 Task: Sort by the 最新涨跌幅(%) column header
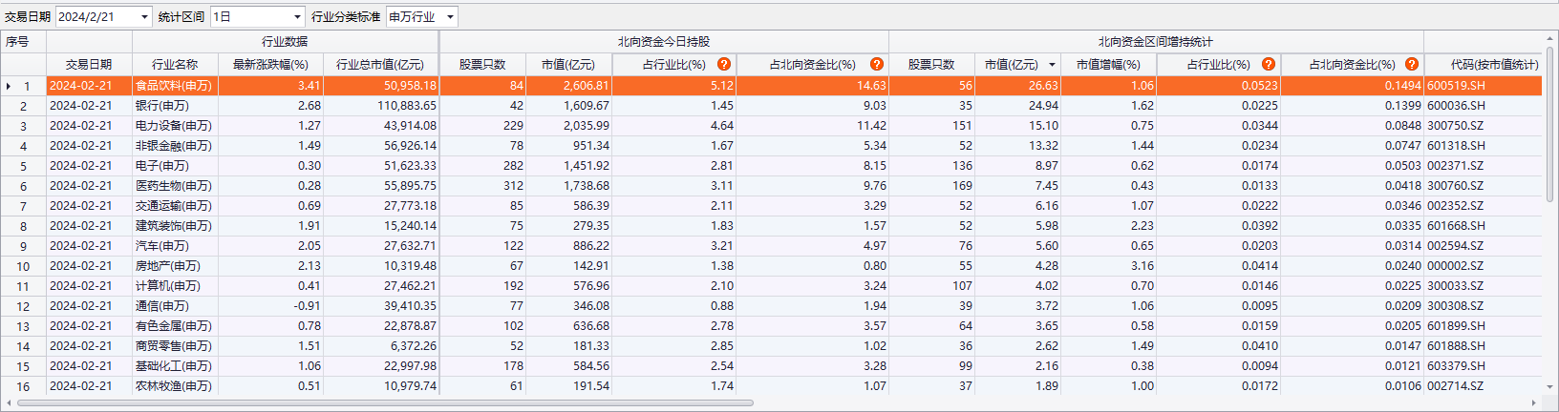(x=270, y=64)
